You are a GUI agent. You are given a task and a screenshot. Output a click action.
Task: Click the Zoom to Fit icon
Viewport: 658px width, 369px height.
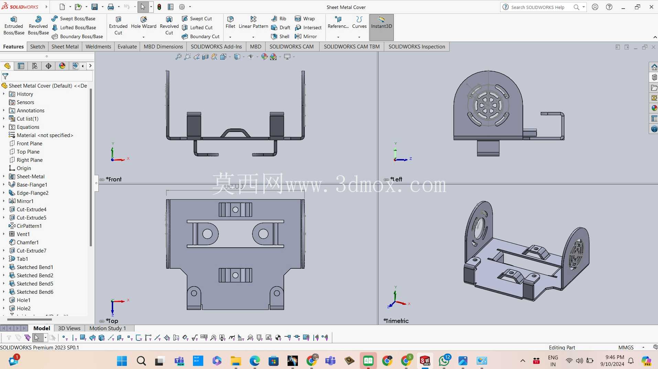[x=178, y=57]
